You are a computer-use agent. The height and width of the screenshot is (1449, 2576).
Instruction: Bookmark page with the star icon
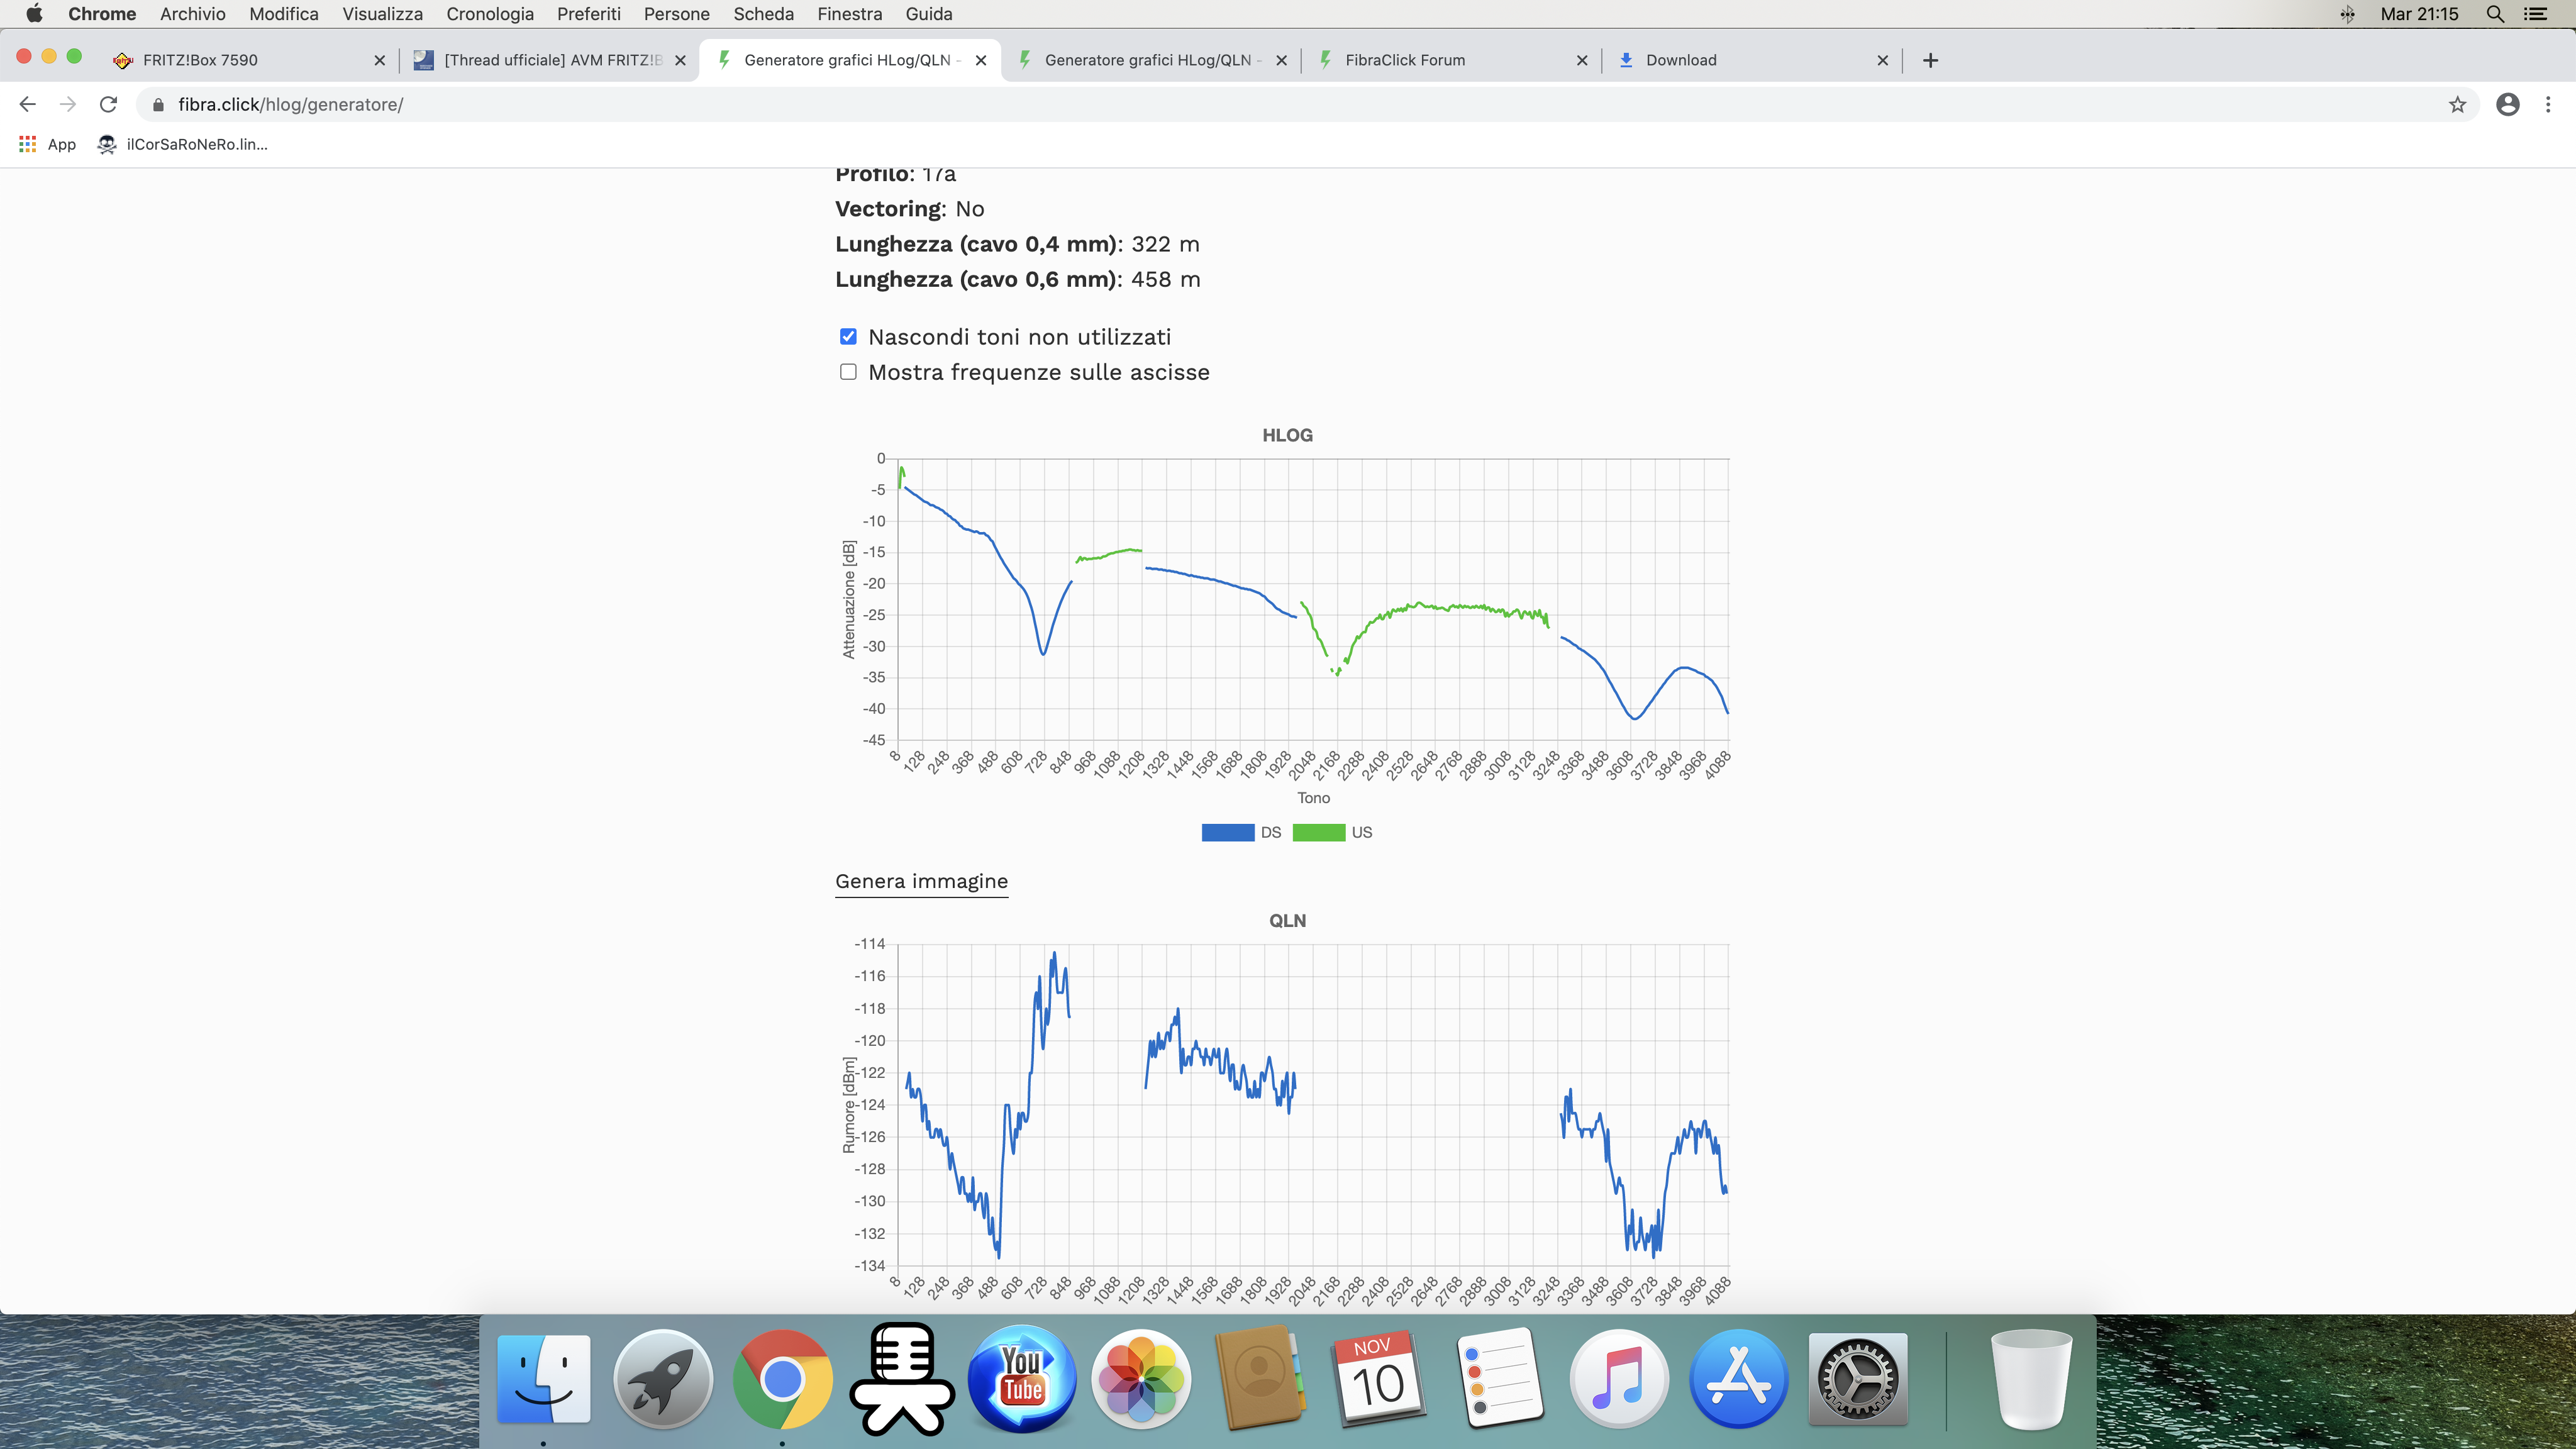pos(2457,104)
